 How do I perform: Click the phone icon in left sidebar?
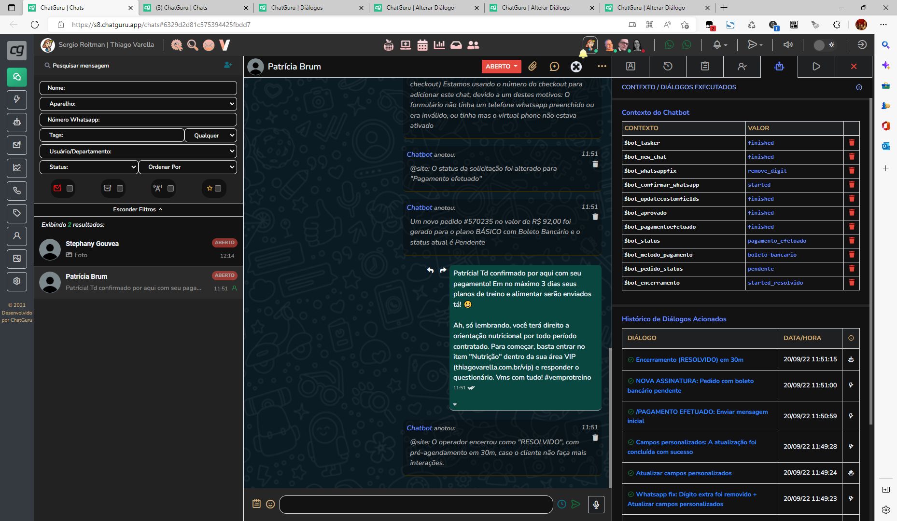pyautogui.click(x=17, y=191)
